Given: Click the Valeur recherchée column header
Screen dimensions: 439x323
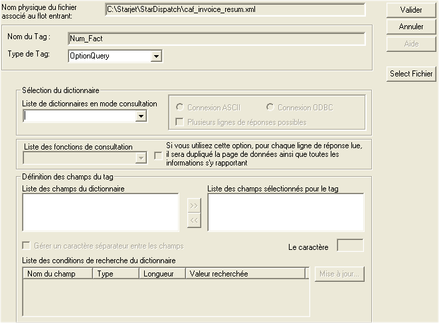Looking at the screenshot, I should tap(244, 273).
